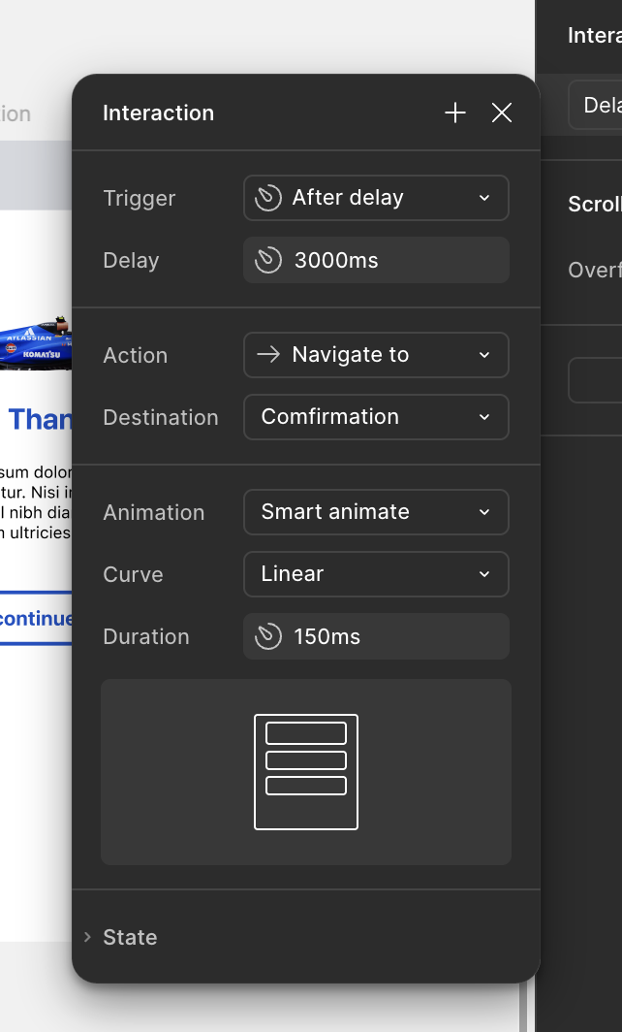The width and height of the screenshot is (622, 1032).
Task: Click the Duration label
Action: (146, 637)
